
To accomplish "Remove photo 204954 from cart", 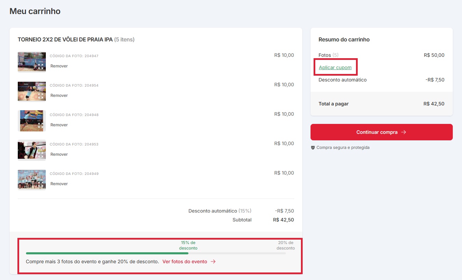I will click(x=59, y=96).
